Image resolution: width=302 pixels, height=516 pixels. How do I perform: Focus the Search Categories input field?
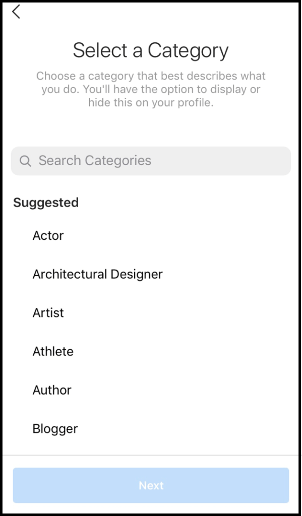tap(151, 161)
